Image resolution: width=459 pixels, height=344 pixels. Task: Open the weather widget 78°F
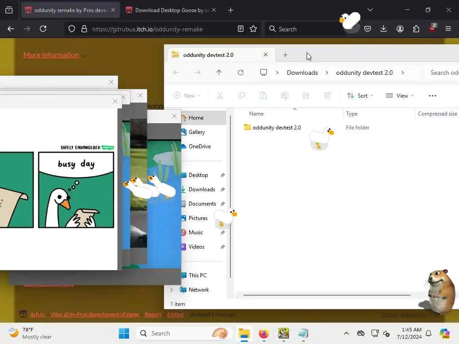tap(30, 333)
